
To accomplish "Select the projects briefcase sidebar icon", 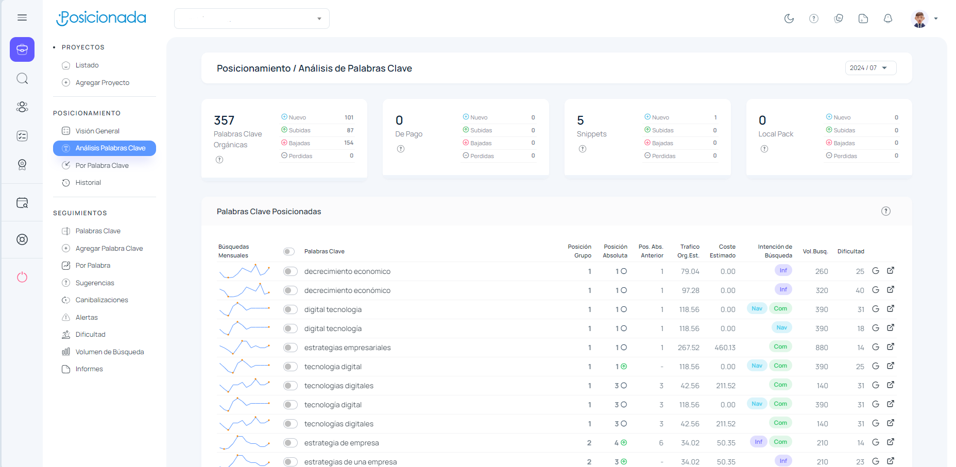I will (22, 49).
